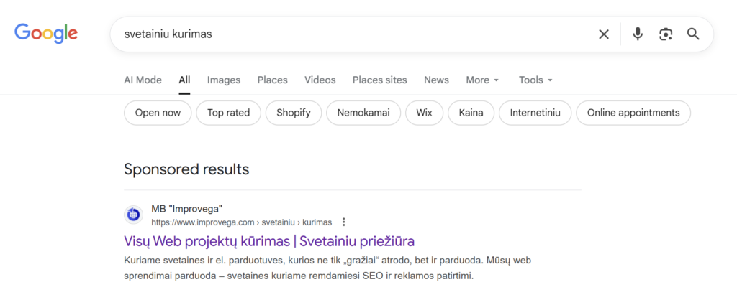Open search by image (Lens) icon
737x300 pixels.
coord(666,34)
